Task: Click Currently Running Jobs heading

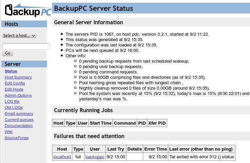Action: (83, 110)
